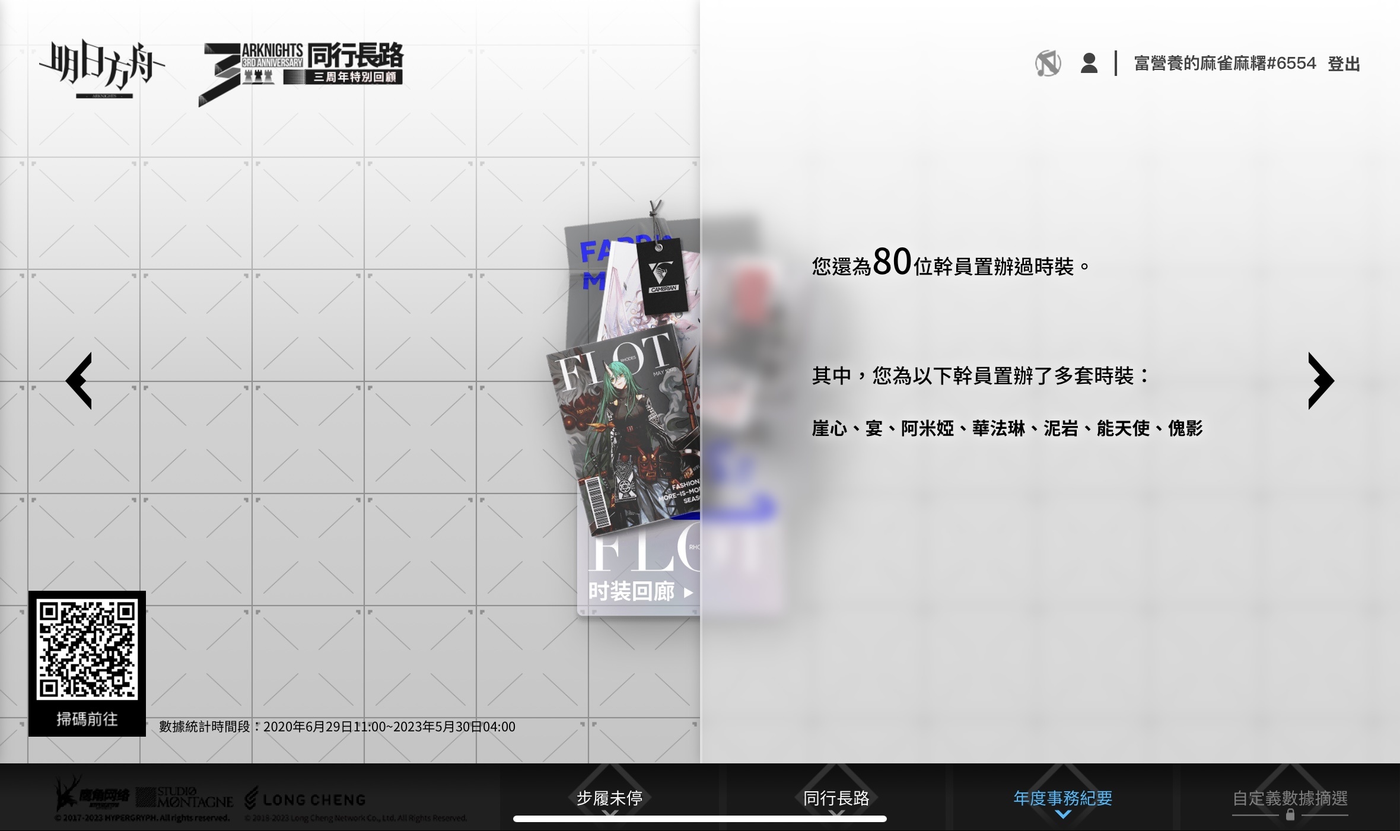Go to the previous page arrow
The height and width of the screenshot is (831, 1400).
pos(79,381)
